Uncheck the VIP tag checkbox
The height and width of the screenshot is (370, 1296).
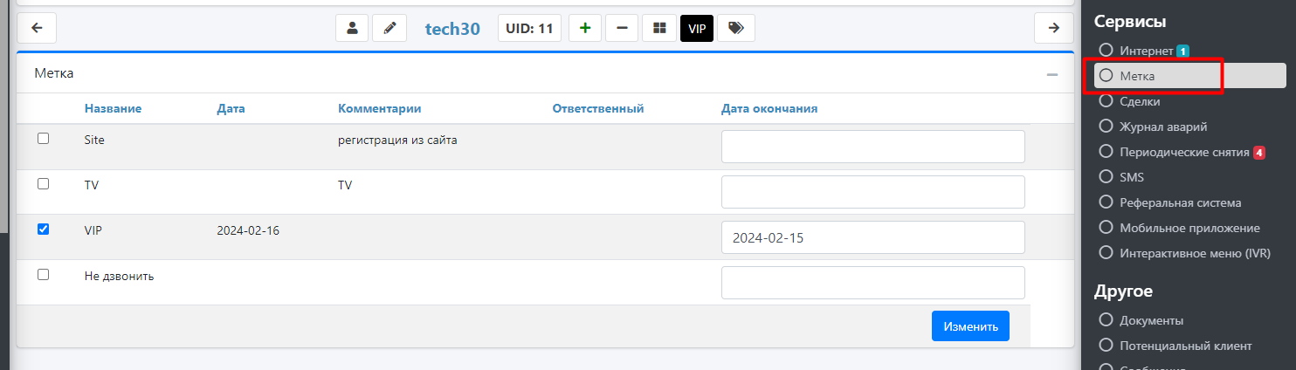[x=43, y=230]
